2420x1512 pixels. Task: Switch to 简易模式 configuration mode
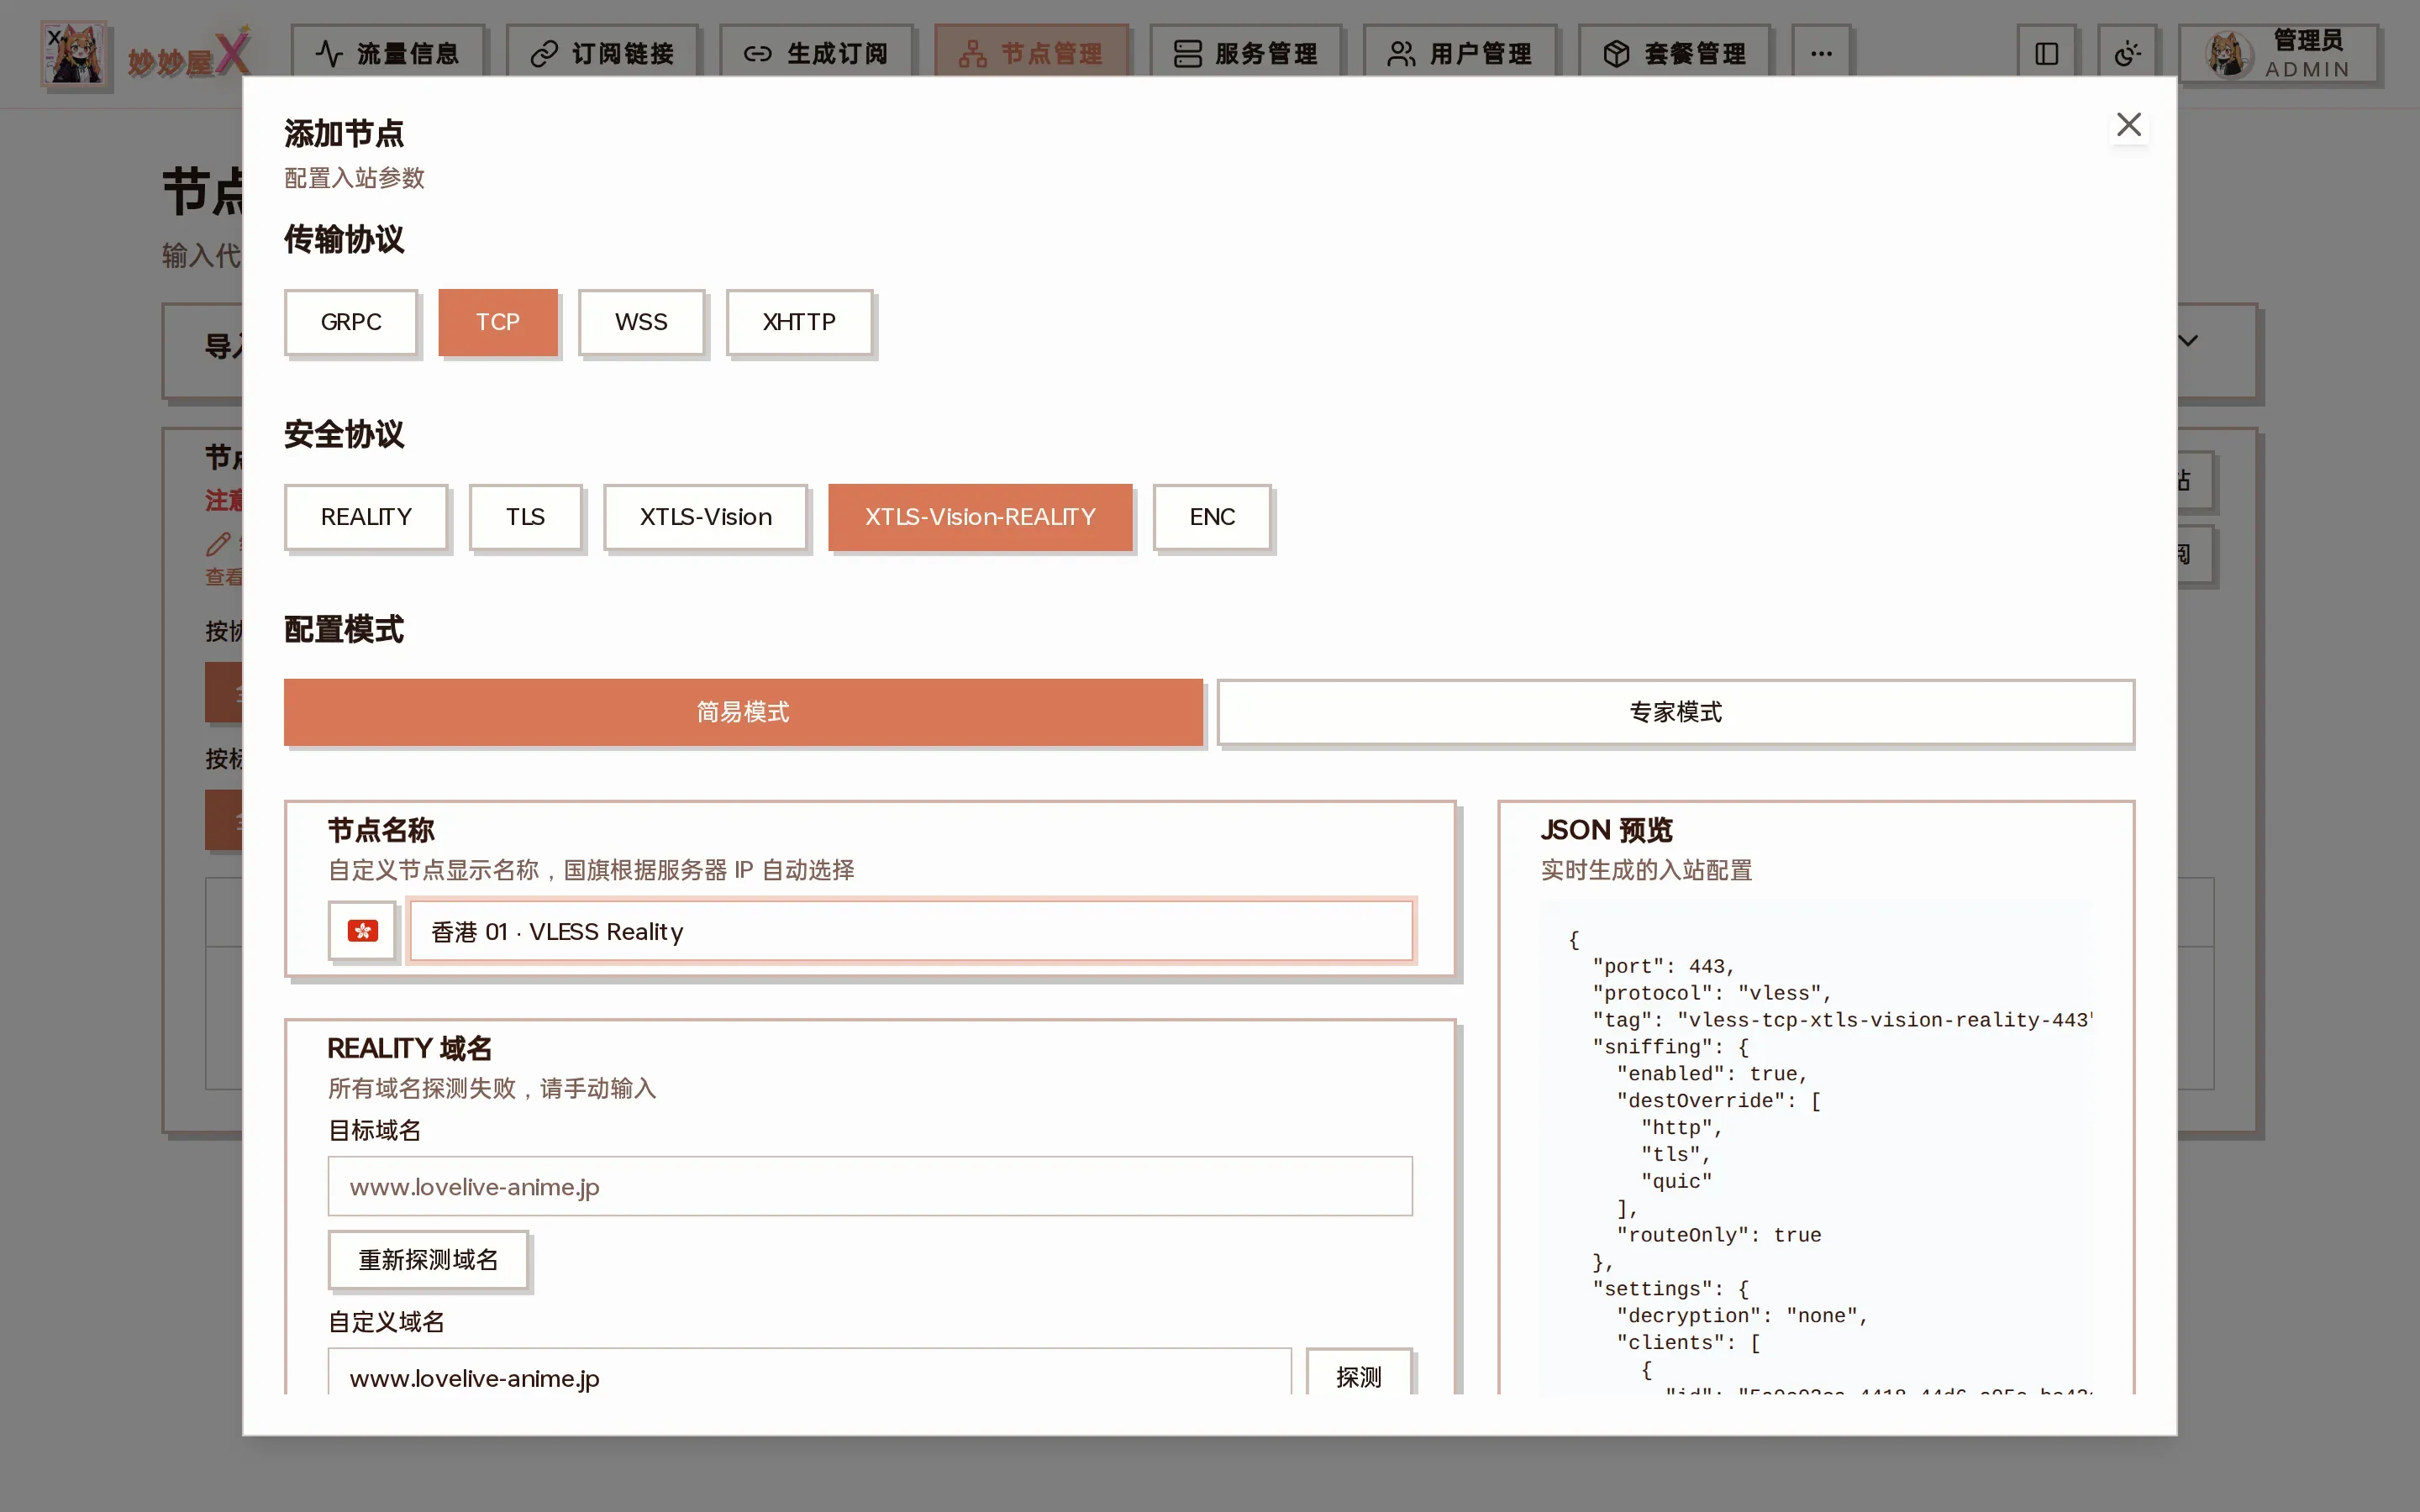[743, 712]
